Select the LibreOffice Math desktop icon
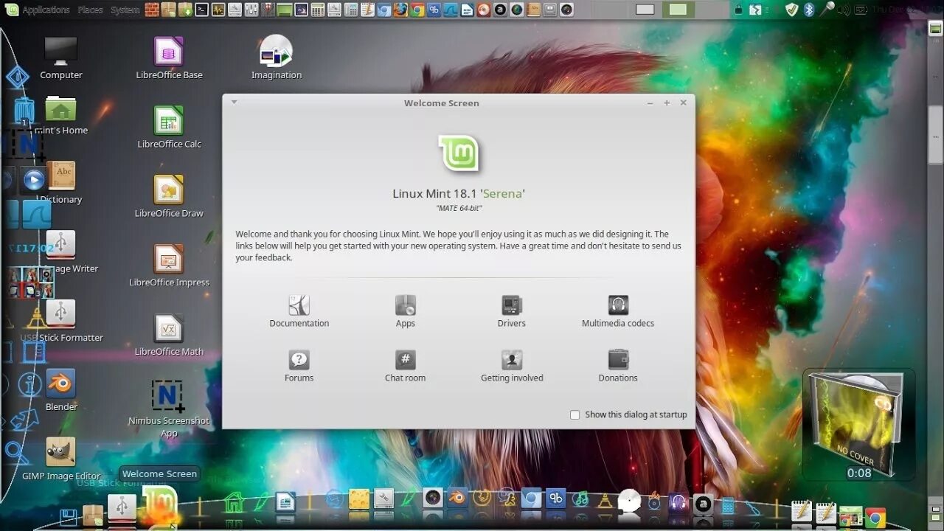 pos(169,335)
